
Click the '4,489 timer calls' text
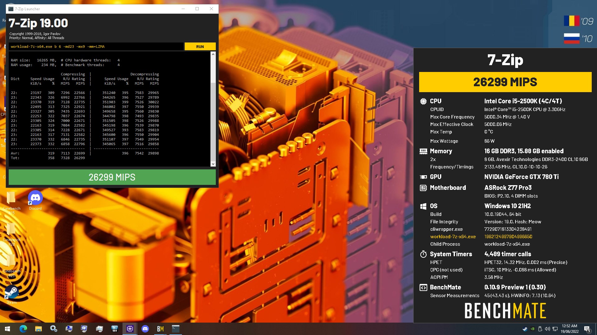(x=508, y=254)
